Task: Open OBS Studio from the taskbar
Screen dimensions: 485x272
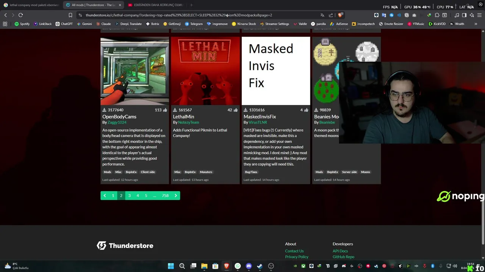Action: pos(271,266)
